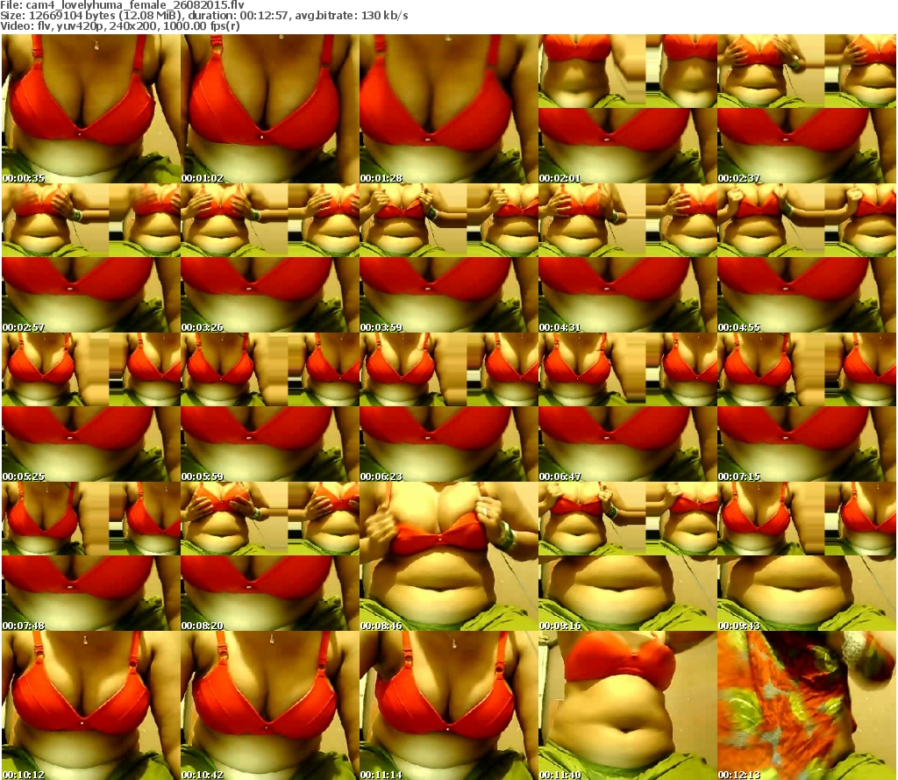
Task: Pick the thumbnail stamped 00:01:28
Action: (448, 109)
